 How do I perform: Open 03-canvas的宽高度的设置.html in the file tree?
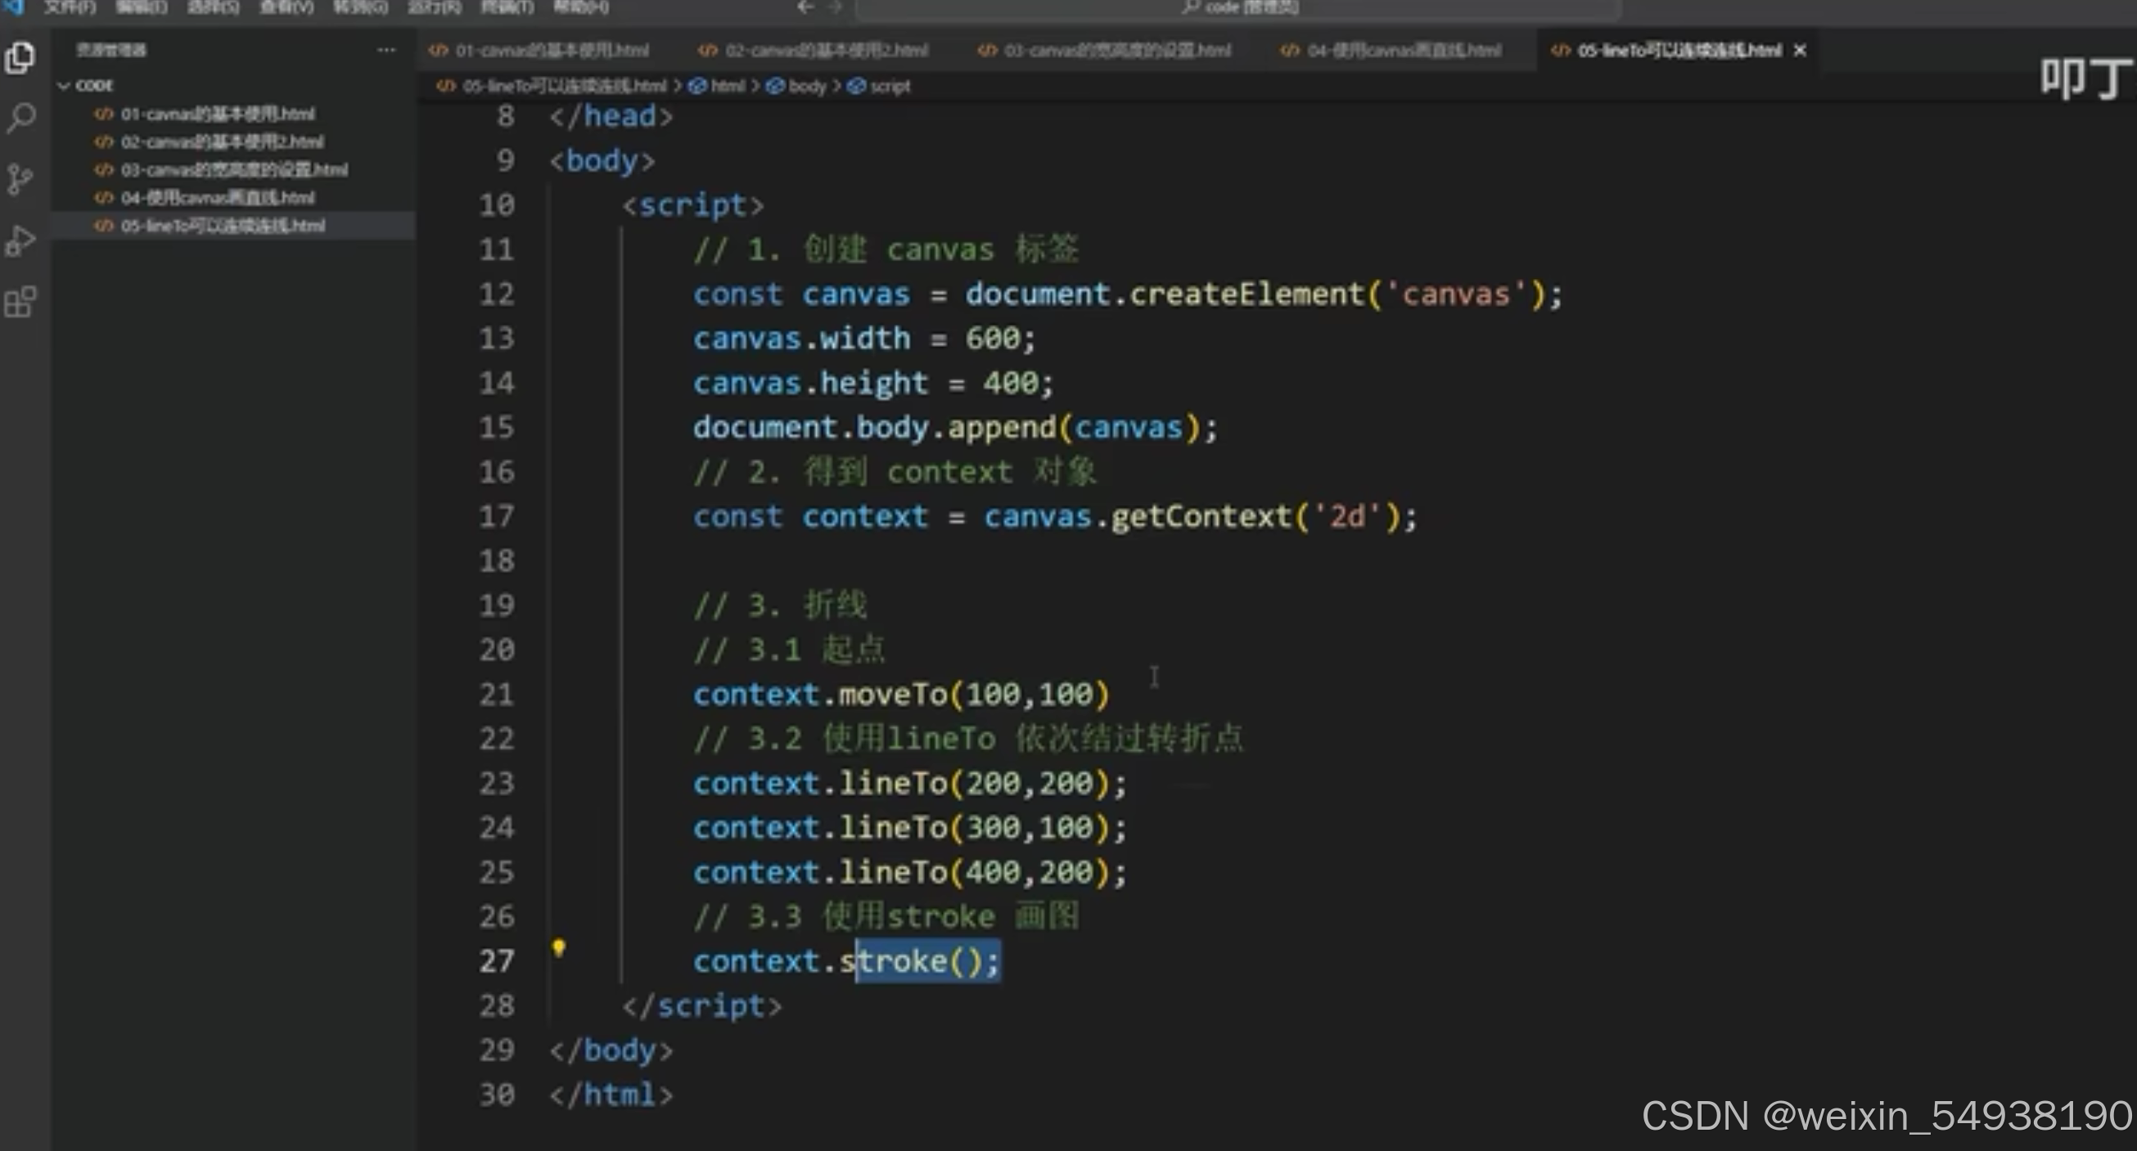pyautogui.click(x=234, y=170)
